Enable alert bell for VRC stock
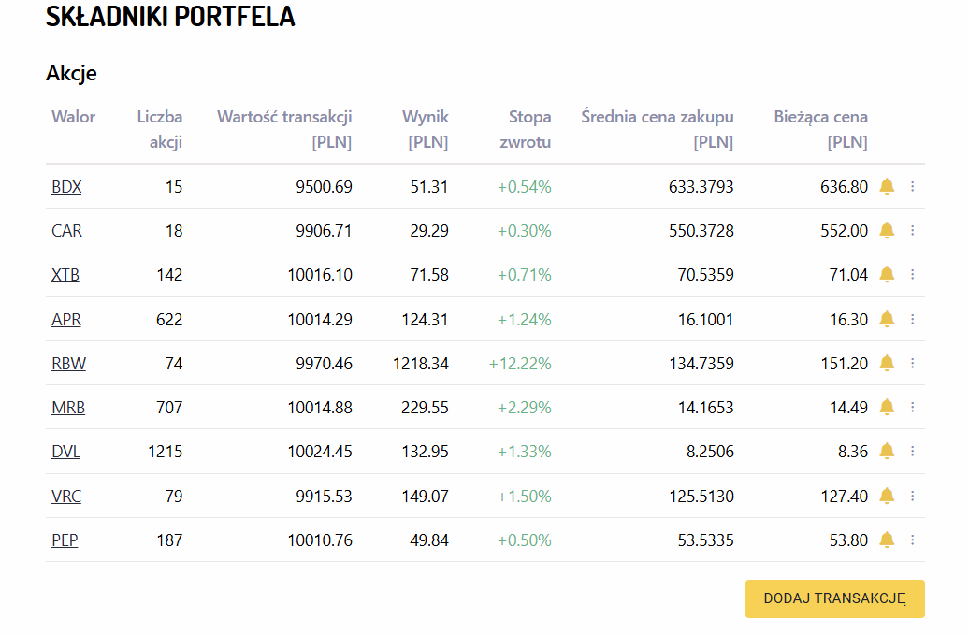Image resolution: width=969 pixels, height=634 pixels. [x=887, y=496]
